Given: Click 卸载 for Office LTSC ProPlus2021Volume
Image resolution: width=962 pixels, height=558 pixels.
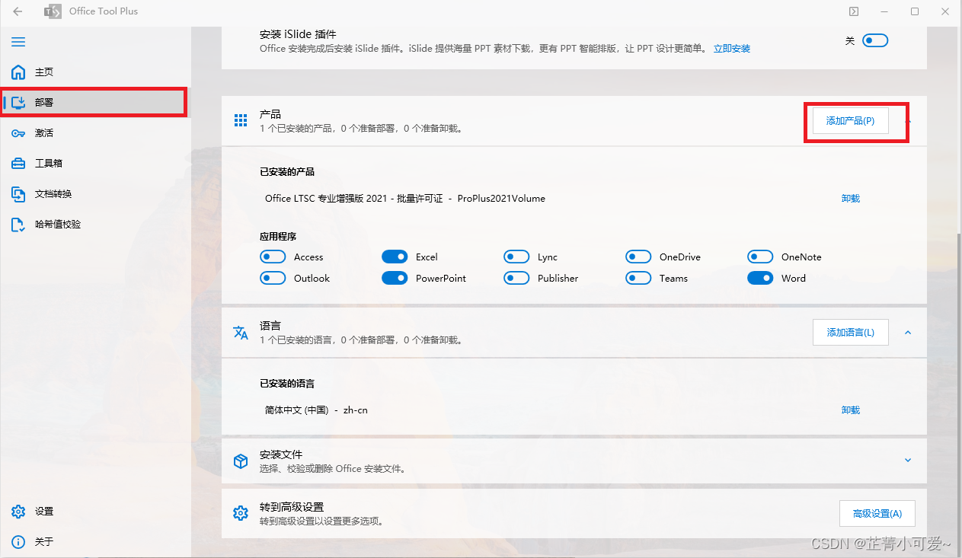Looking at the screenshot, I should [x=851, y=199].
